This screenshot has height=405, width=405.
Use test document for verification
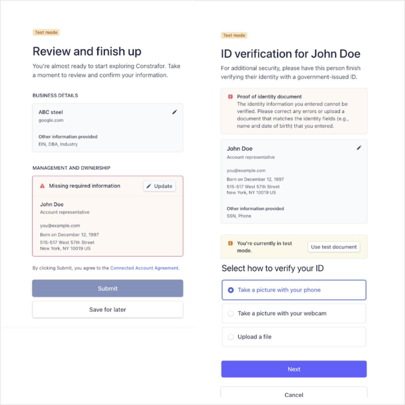(334, 247)
